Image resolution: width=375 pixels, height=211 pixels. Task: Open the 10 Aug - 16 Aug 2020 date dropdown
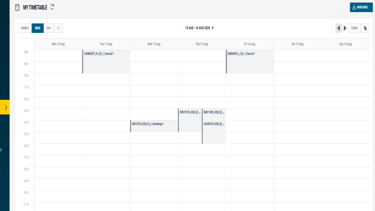[200, 28]
